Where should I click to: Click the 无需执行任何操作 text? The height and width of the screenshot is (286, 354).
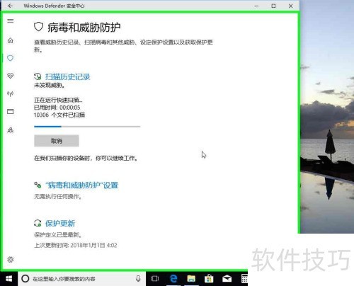58,196
